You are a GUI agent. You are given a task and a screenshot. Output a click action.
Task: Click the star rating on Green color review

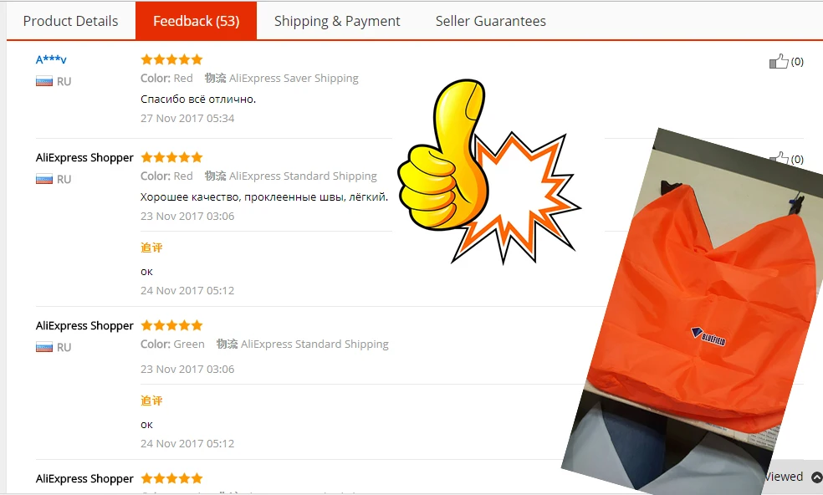[x=171, y=325]
